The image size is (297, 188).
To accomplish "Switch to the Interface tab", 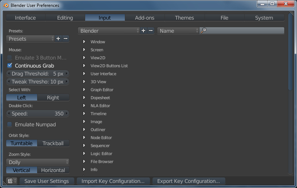I will coord(25,18).
